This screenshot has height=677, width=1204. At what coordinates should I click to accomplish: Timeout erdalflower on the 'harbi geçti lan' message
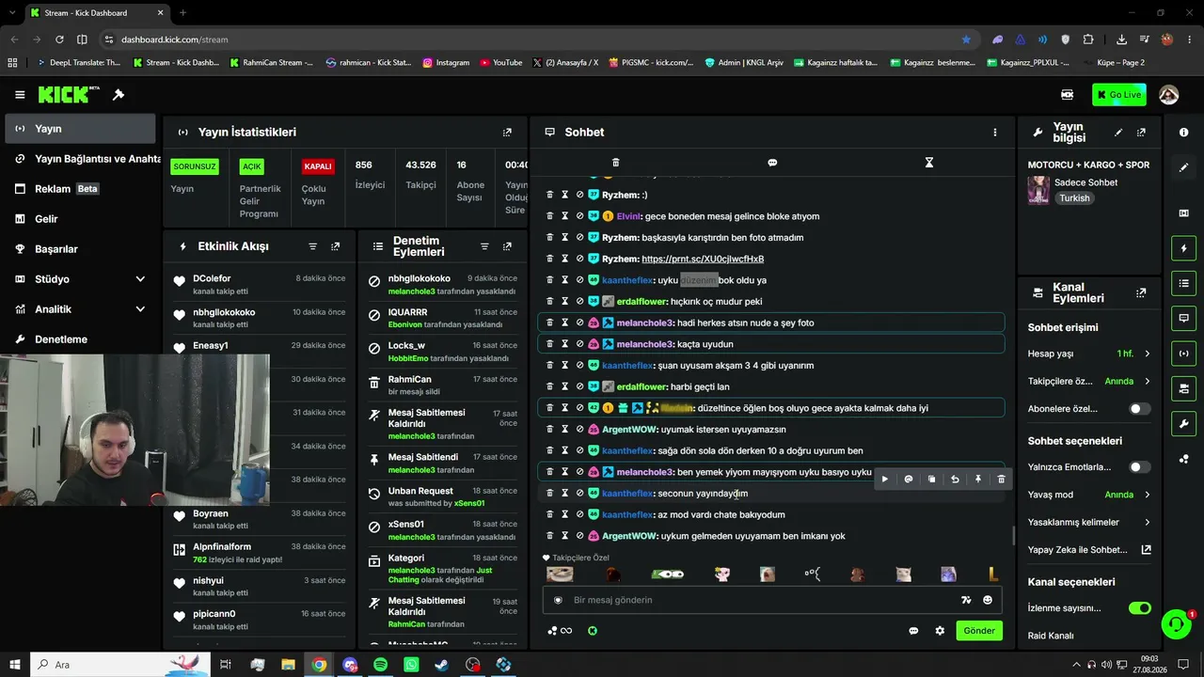565,386
